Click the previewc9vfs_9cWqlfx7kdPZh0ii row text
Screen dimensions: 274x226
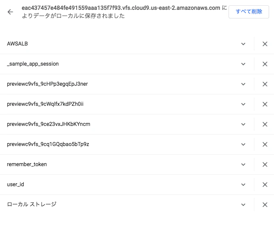[45, 104]
